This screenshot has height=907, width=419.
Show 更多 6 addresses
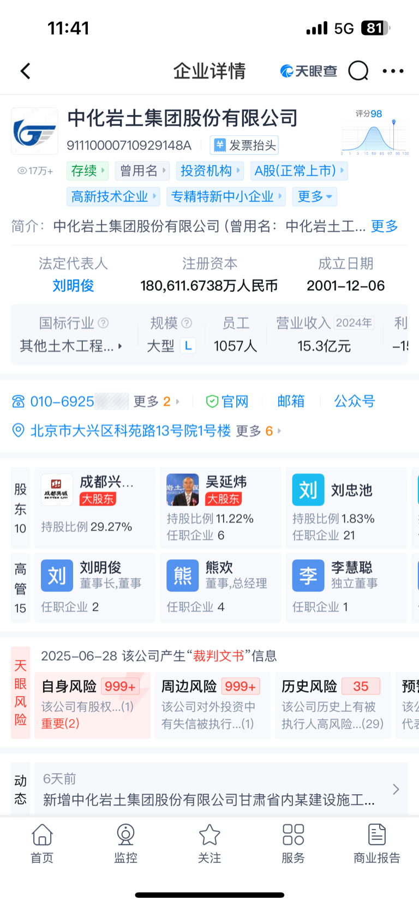click(259, 431)
